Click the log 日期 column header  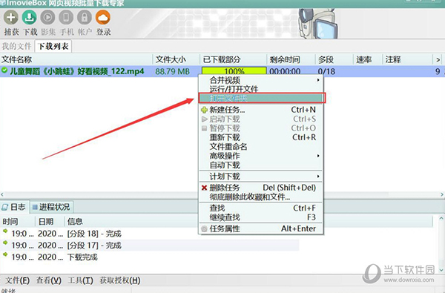50,222
